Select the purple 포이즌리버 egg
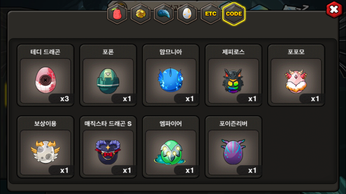 click(x=233, y=152)
